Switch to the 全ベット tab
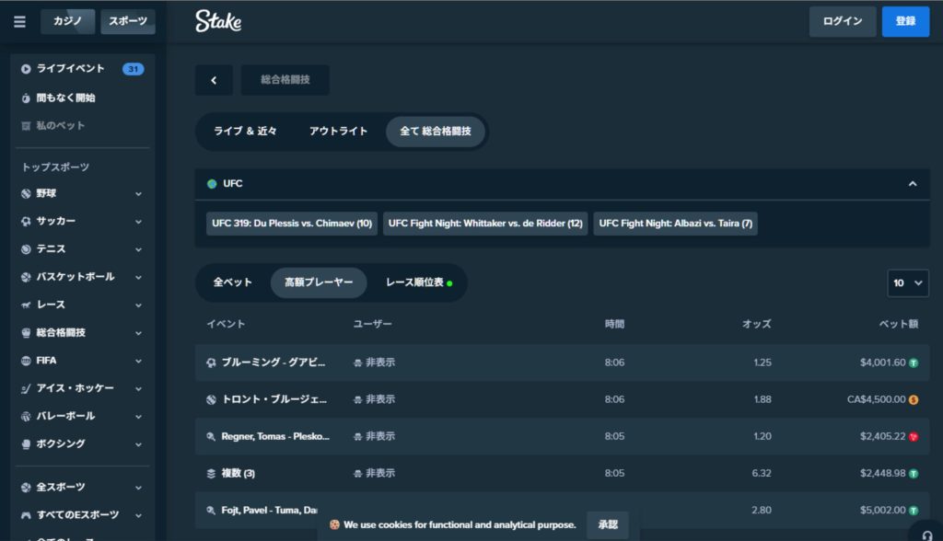 coord(233,282)
